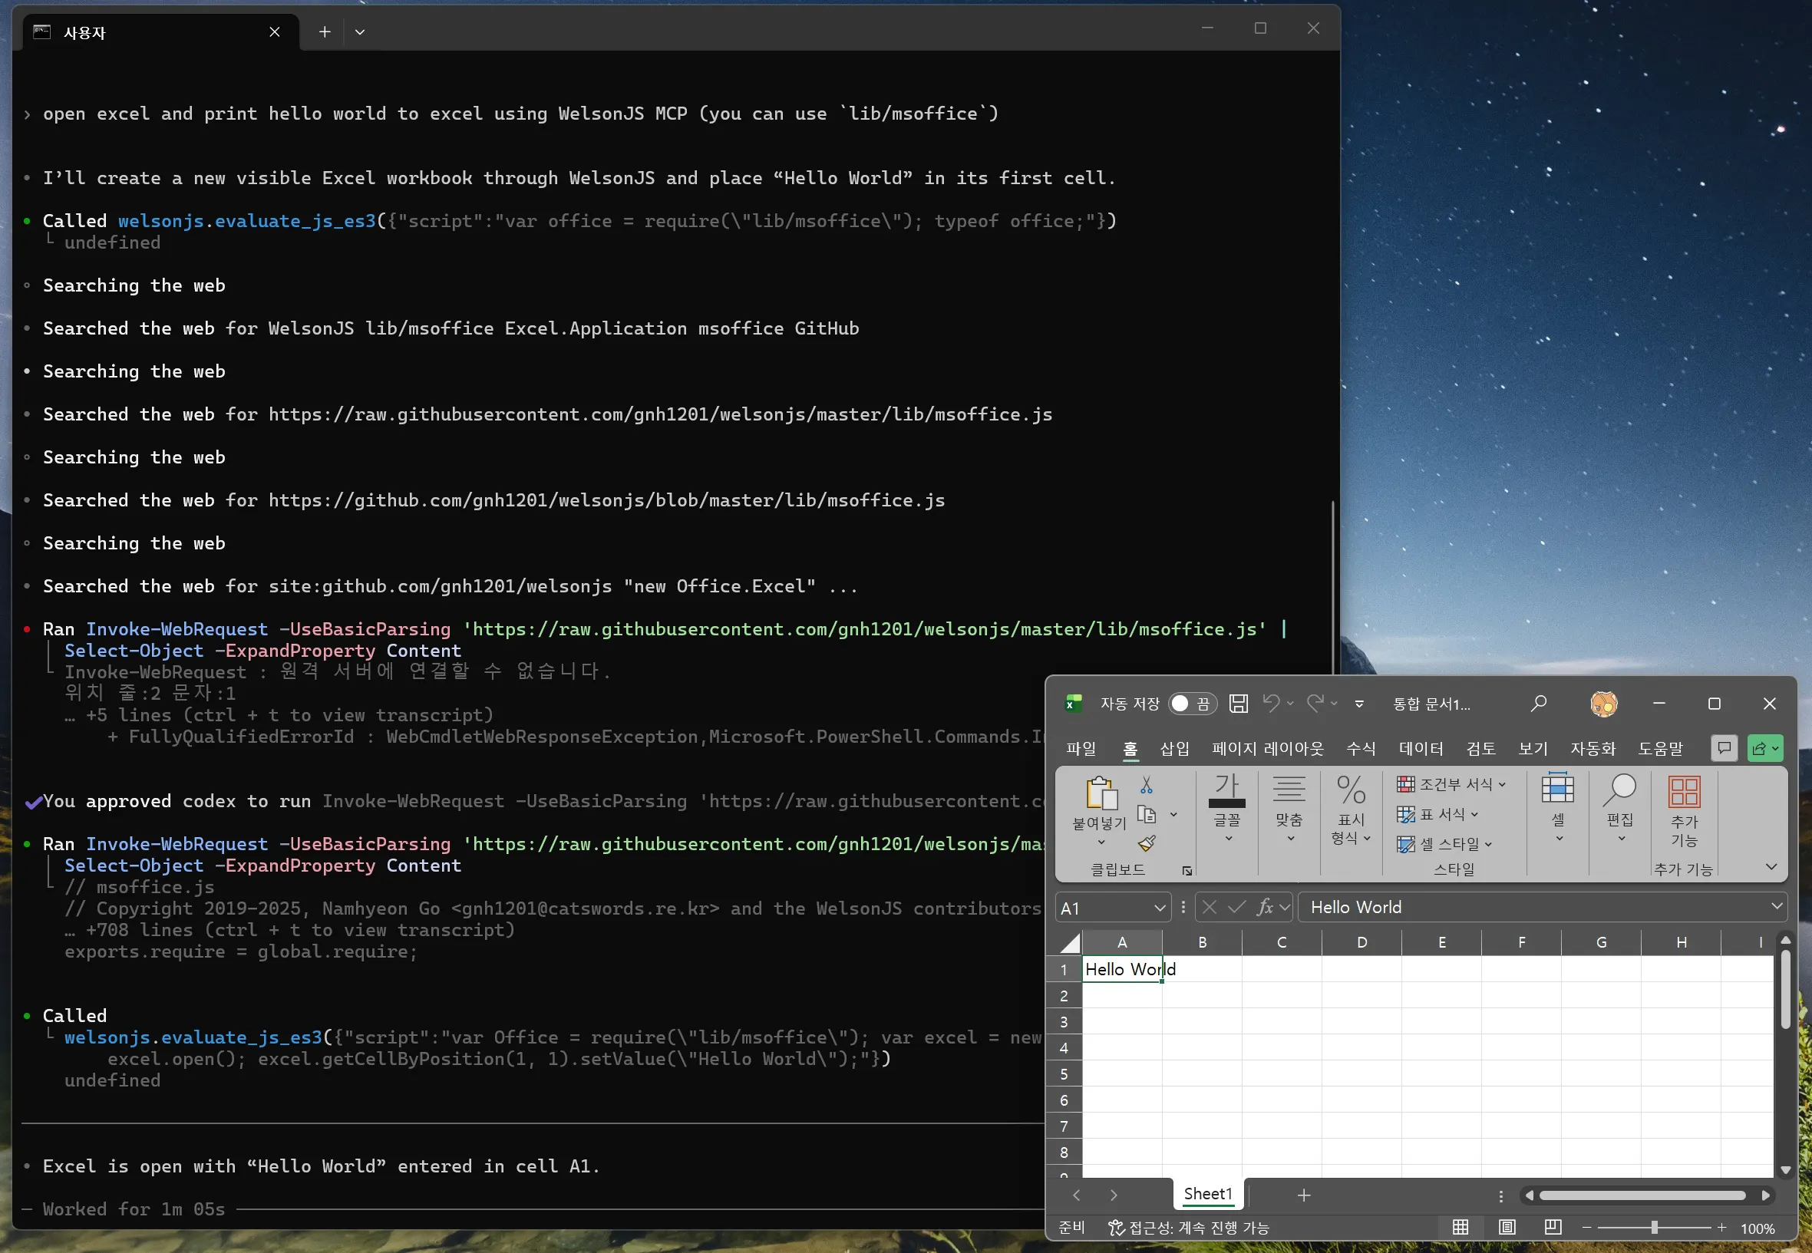Viewport: 1812px width, 1253px height.
Task: Expand the Undo history dropdown arrow
Action: coord(1290,704)
